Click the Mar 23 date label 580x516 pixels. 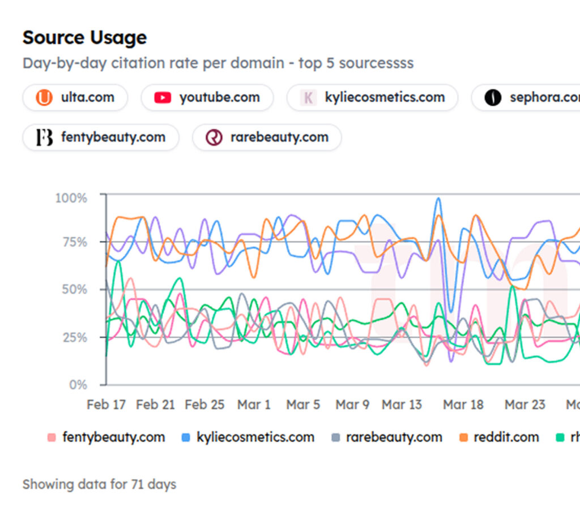[525, 405]
